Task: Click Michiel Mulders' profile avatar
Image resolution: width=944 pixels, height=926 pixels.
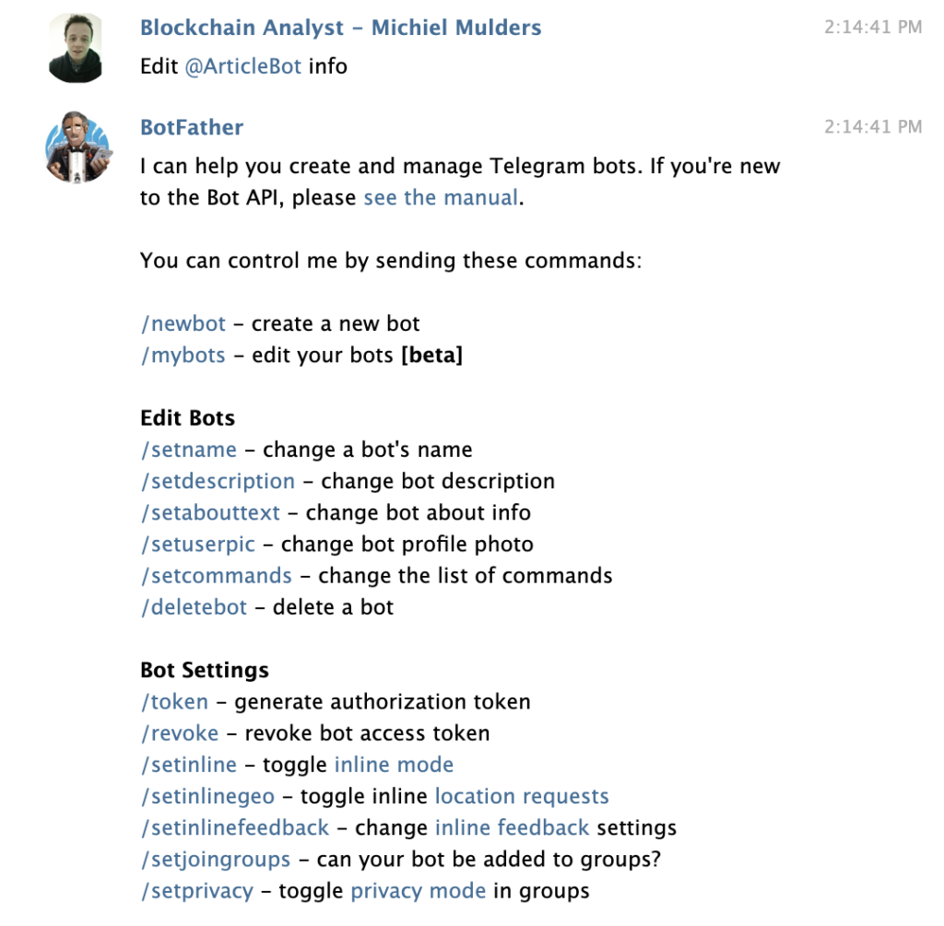Action: (74, 48)
